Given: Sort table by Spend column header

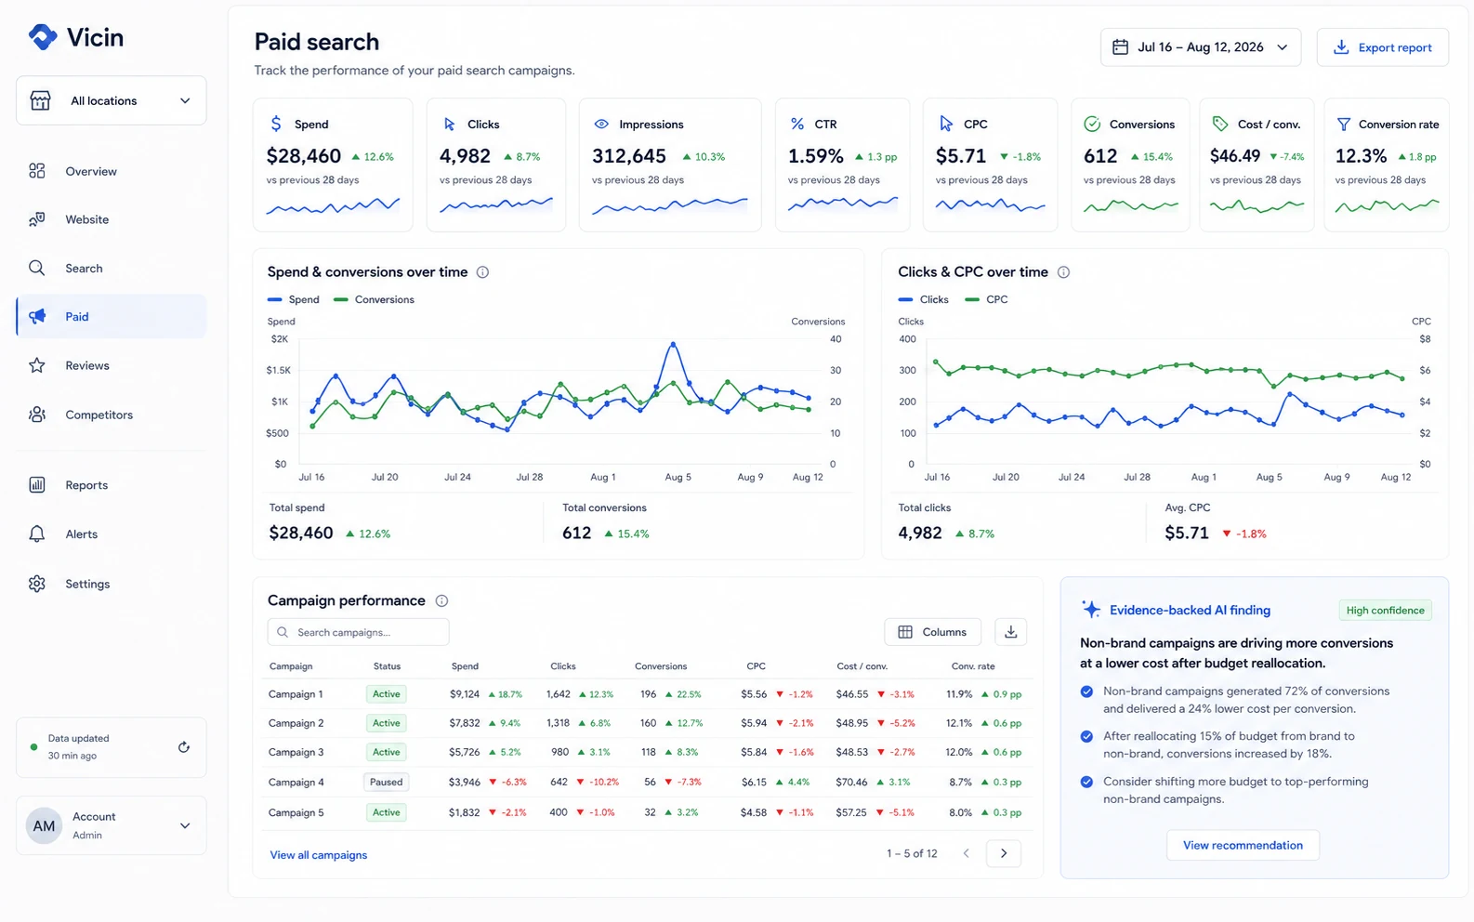Looking at the screenshot, I should (x=465, y=666).
